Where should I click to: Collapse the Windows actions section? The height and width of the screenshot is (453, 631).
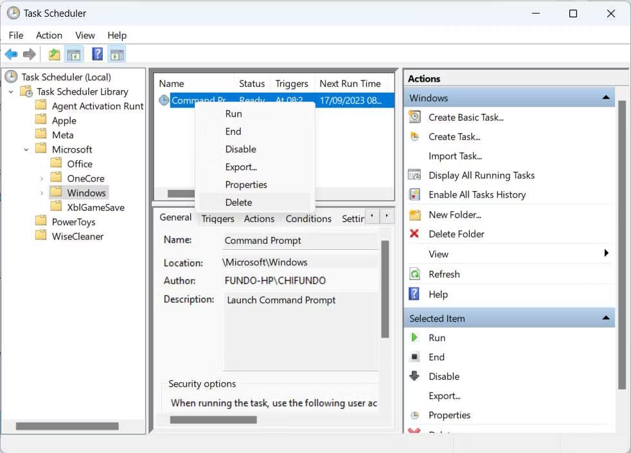coord(605,97)
